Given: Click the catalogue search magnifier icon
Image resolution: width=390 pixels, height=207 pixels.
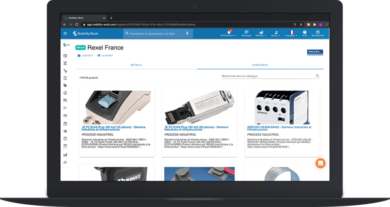Looking at the screenshot, I should pos(317,76).
